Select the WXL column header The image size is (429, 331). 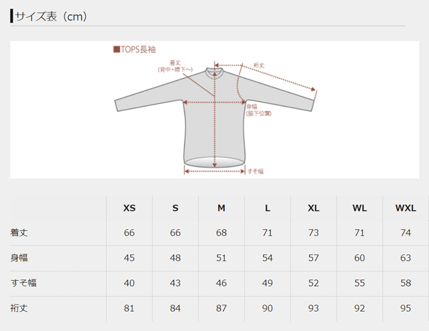pyautogui.click(x=405, y=208)
